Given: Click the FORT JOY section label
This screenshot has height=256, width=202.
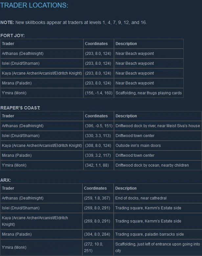Looking at the screenshot, I should pos(12,35).
